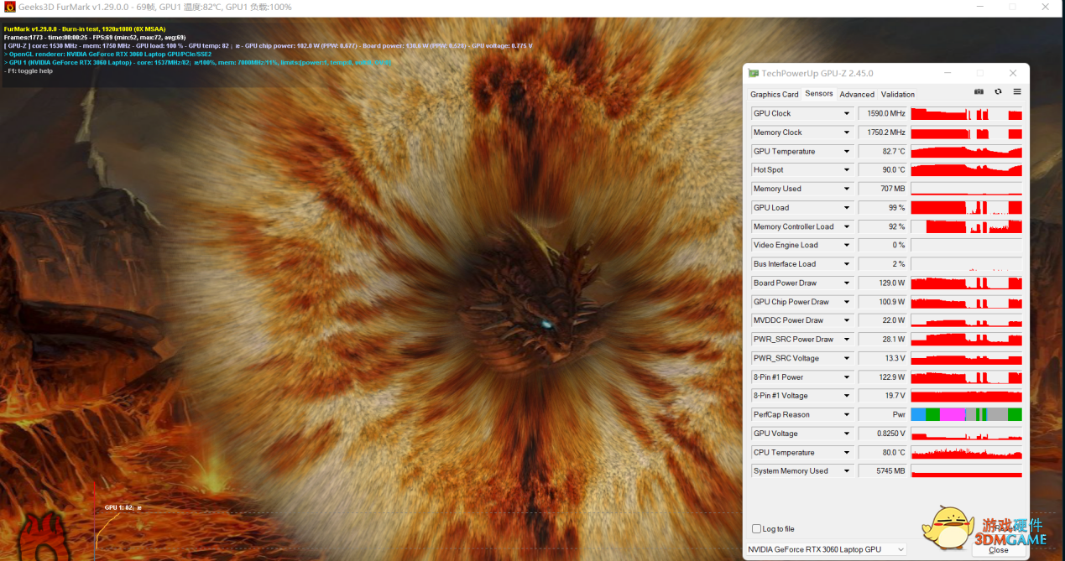Viewport: 1065px width, 561px height.
Task: Click the 92 % Memory Controller Load value
Action: point(883,226)
